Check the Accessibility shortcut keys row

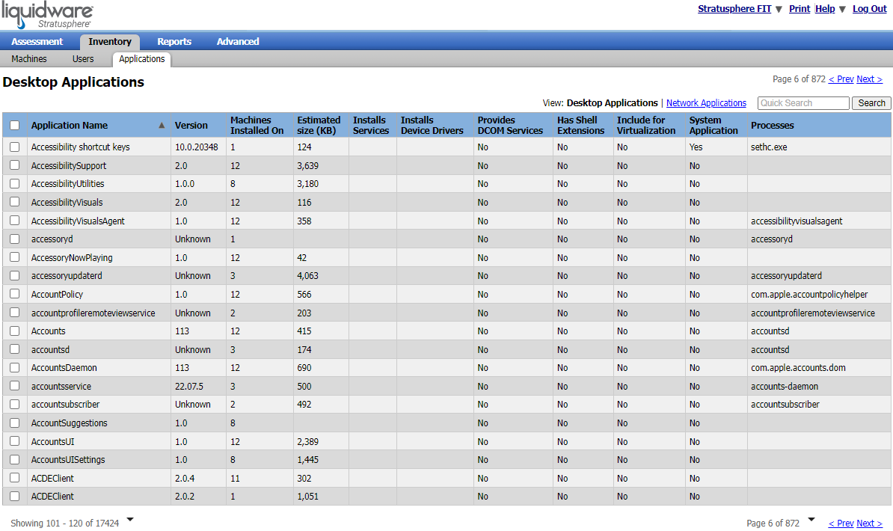[x=15, y=147]
